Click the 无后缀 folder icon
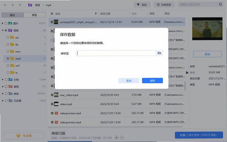The width and height of the screenshot is (227, 142). click(11, 100)
